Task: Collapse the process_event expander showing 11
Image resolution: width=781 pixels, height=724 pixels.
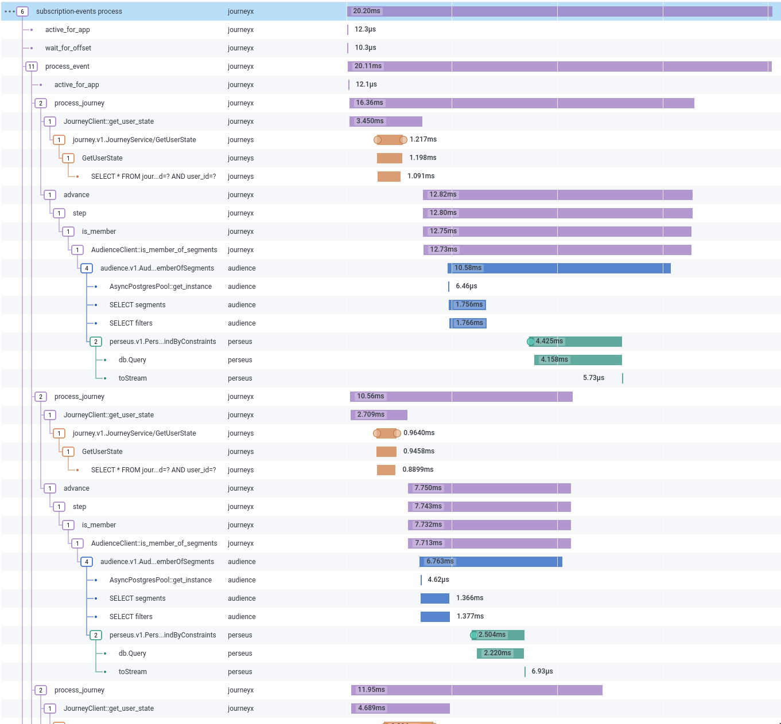Action: [32, 66]
